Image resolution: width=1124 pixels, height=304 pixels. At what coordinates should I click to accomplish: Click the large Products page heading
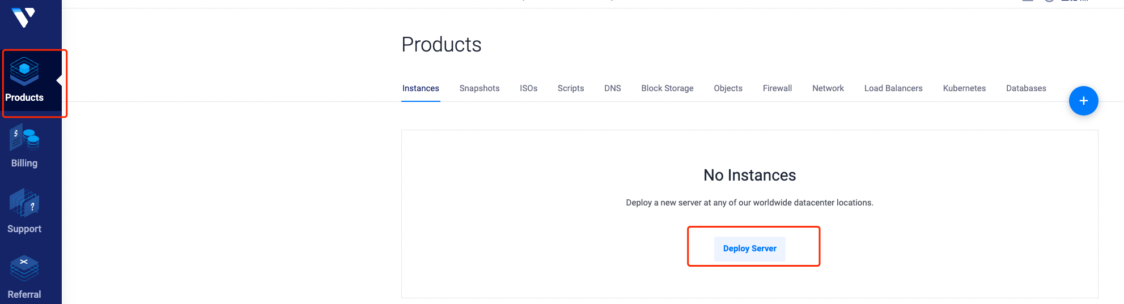[441, 45]
